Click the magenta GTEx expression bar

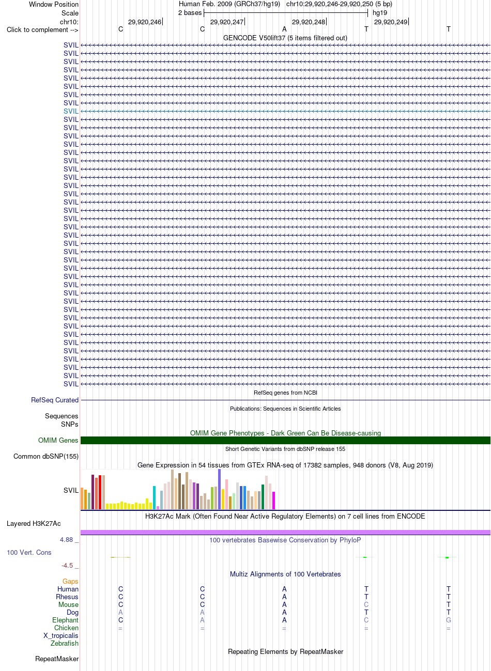pyautogui.click(x=274, y=501)
